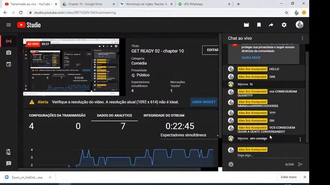
Task: Open the YouTube Studio hamburger menu
Action: [x=9, y=25]
